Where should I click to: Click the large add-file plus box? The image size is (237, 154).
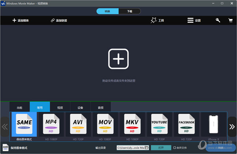click(118, 59)
